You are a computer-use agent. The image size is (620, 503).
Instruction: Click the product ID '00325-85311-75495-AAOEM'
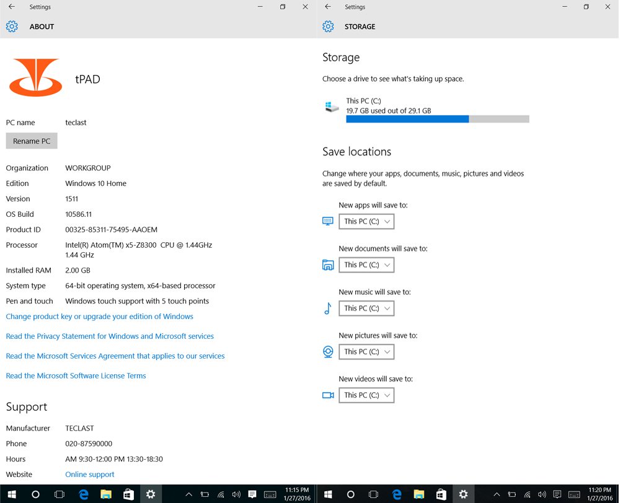pyautogui.click(x=111, y=230)
